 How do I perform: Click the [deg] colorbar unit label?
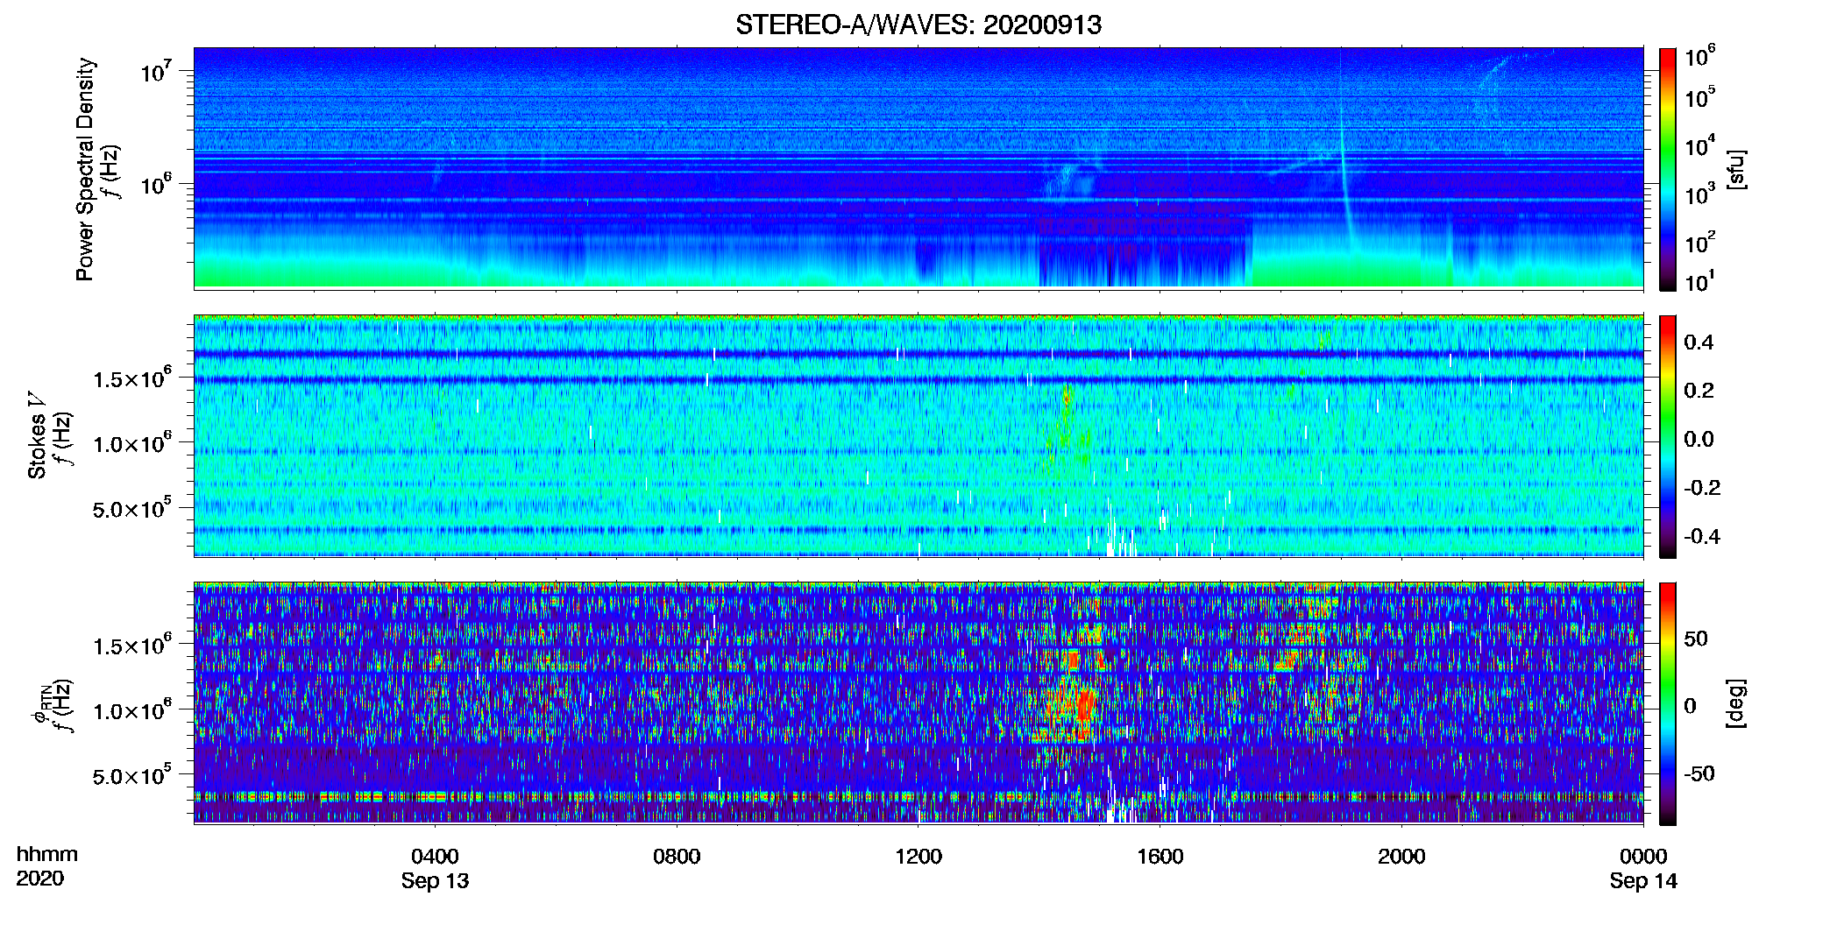tap(1736, 703)
